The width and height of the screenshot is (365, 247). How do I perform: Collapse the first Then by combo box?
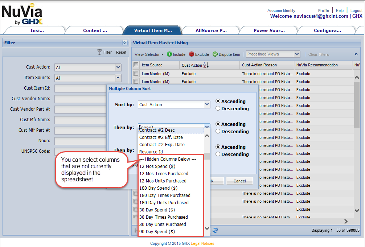tap(207, 126)
